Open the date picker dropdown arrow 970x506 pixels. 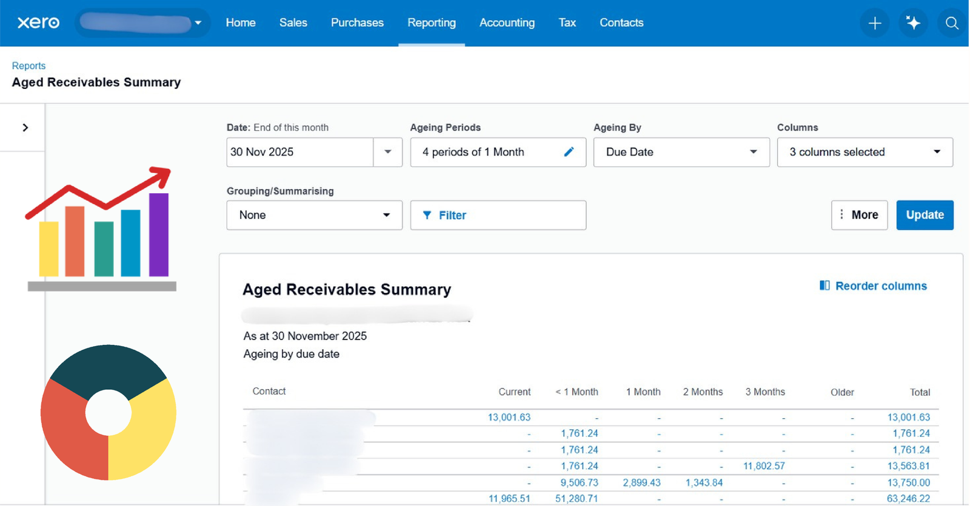[388, 152]
